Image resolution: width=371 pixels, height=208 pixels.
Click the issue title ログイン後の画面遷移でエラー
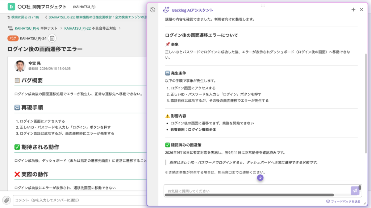click(45, 49)
